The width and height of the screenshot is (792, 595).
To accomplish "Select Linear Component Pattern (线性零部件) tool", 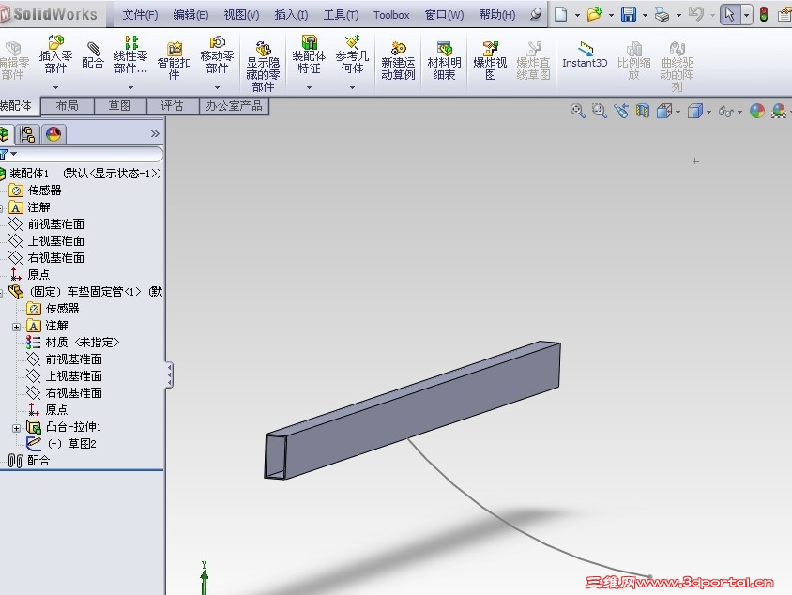I will click(x=130, y=54).
